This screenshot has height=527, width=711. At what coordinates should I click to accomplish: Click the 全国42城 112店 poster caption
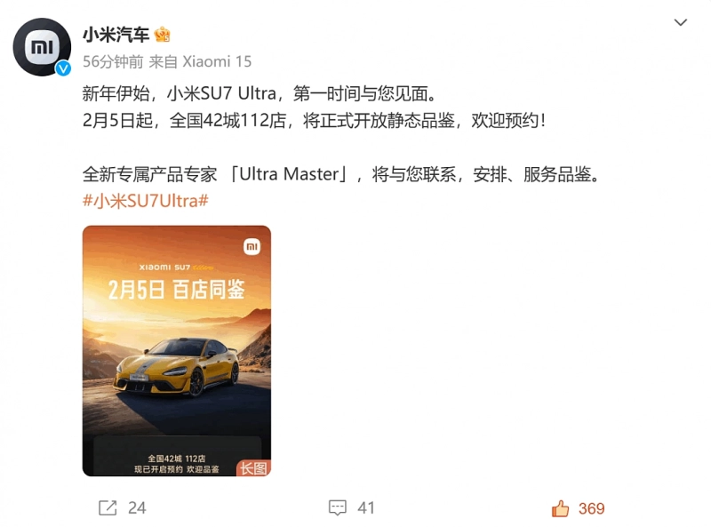(x=176, y=459)
